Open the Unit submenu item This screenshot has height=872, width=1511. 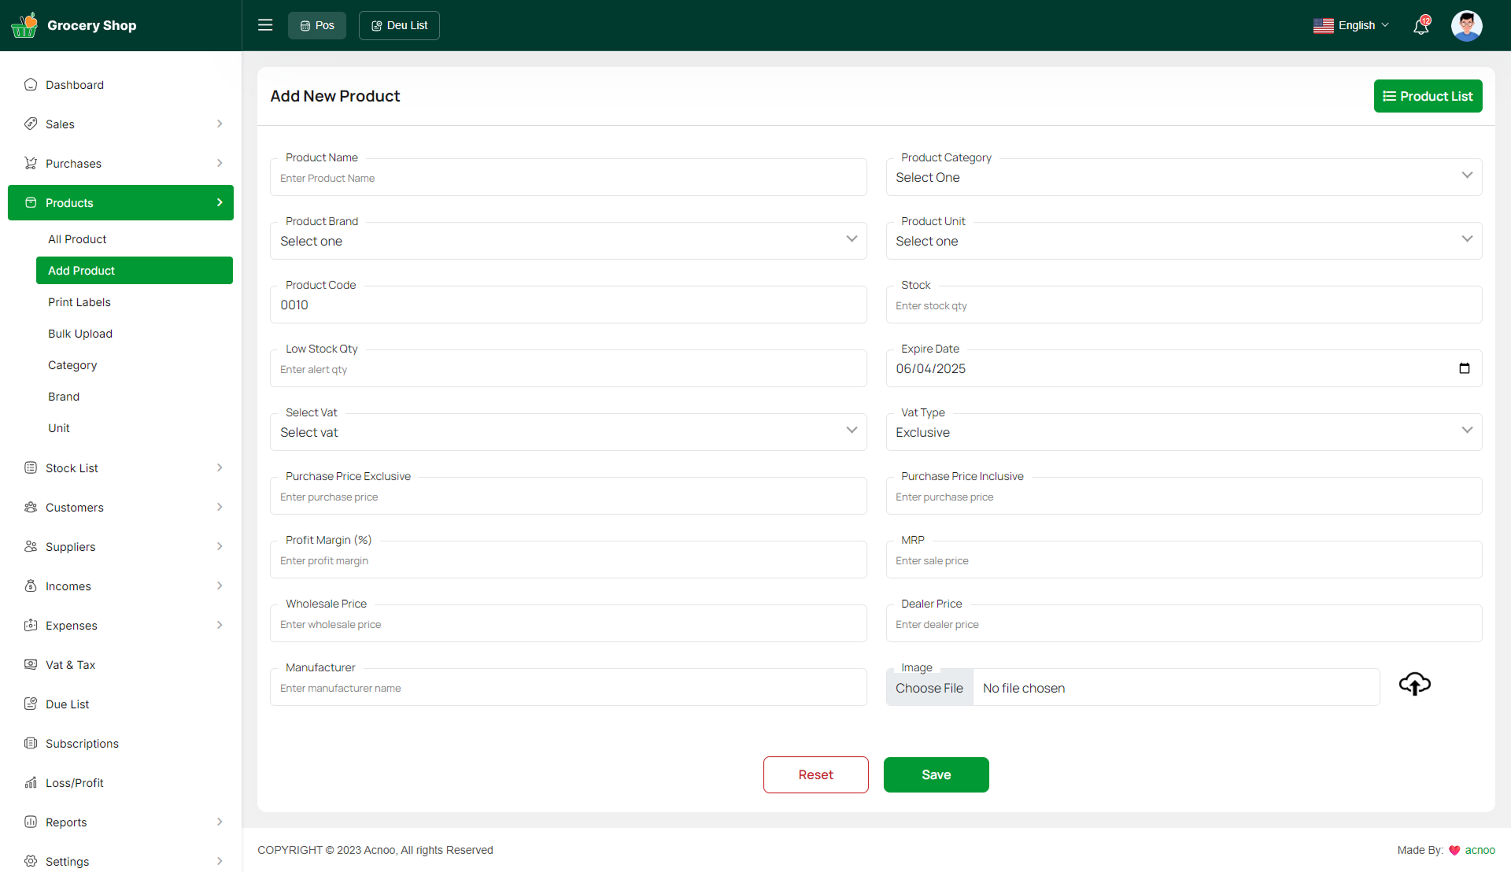point(59,428)
